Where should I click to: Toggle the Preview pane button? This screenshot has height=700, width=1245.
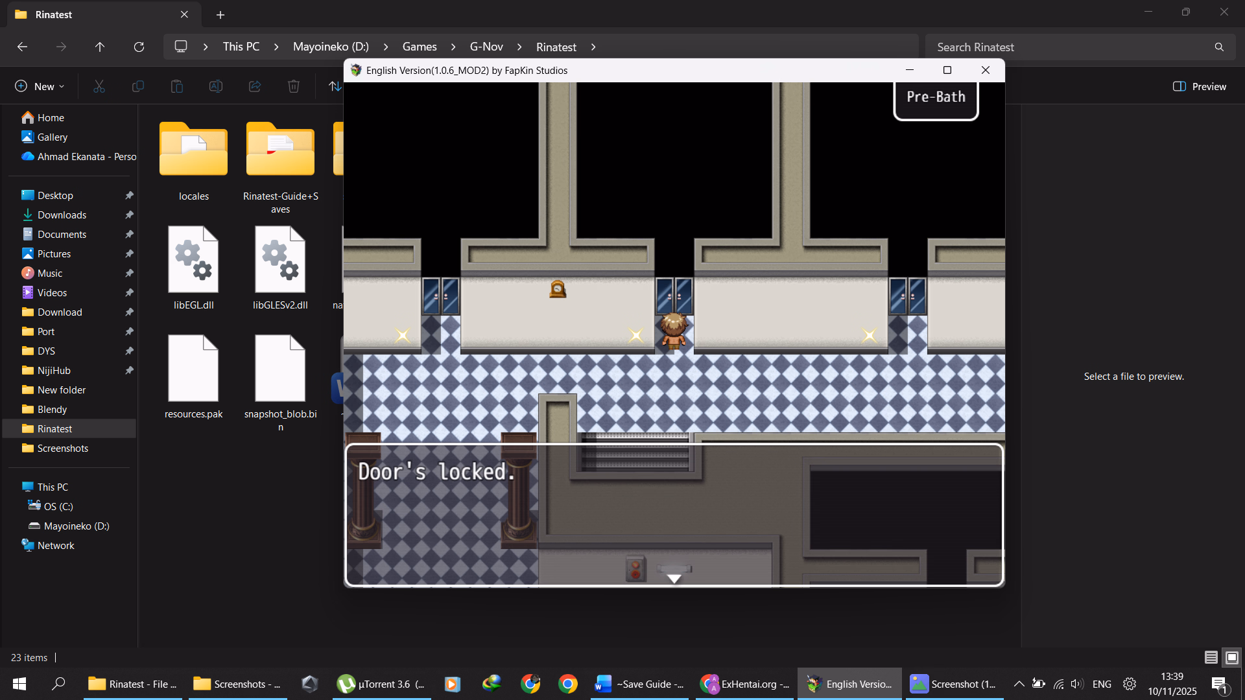pyautogui.click(x=1200, y=86)
